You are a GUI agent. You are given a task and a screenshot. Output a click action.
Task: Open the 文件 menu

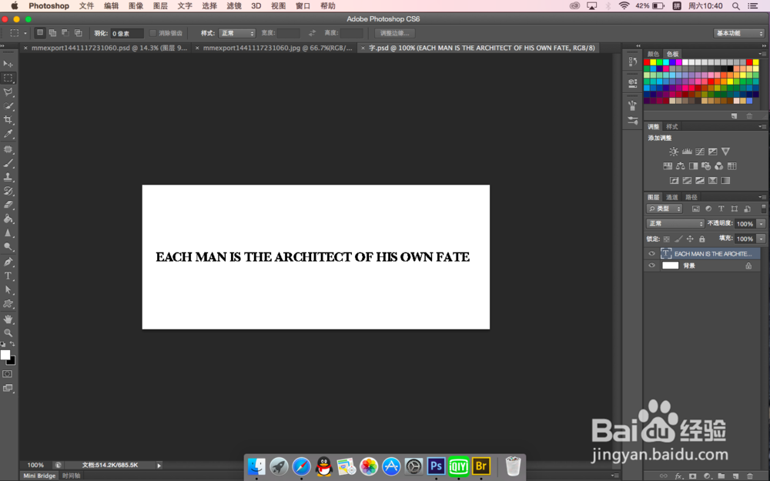click(x=86, y=6)
